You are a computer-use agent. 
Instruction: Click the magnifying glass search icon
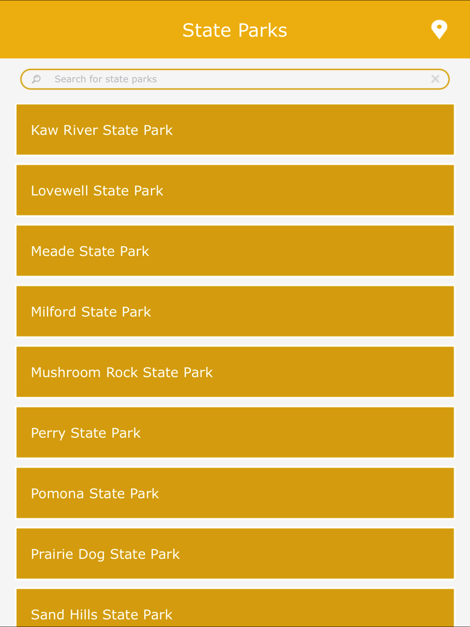pyautogui.click(x=36, y=79)
